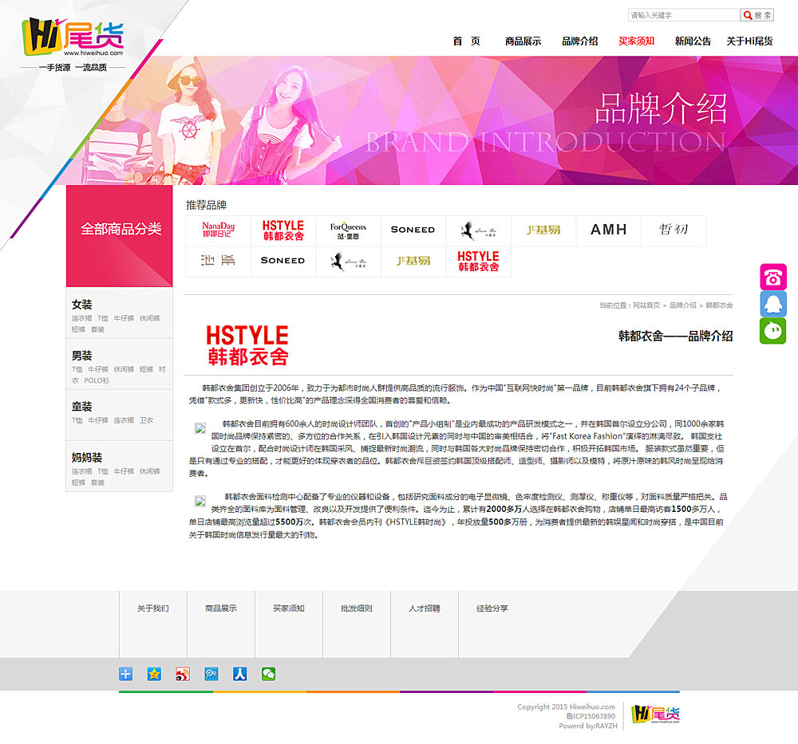Open the green WeChat floating side icon

point(772,331)
